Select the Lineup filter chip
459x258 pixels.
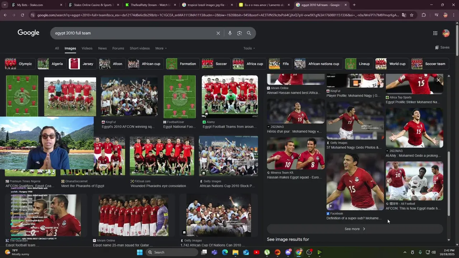coord(359,64)
